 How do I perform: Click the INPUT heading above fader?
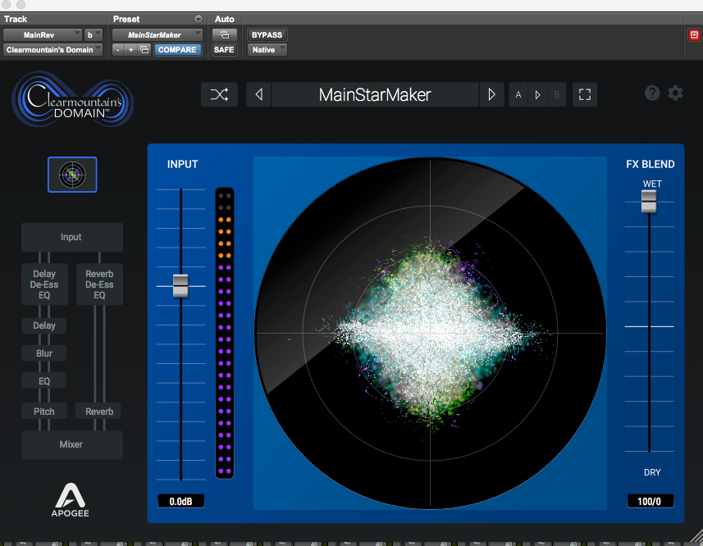click(x=182, y=165)
